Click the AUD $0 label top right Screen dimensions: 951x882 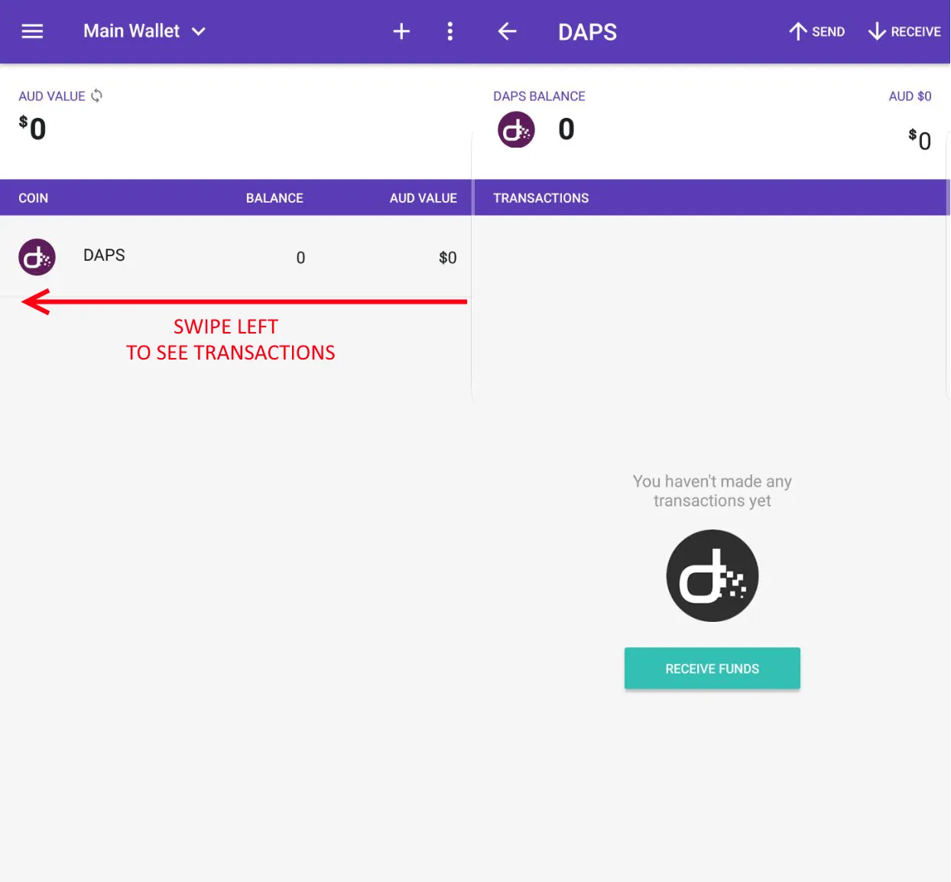[910, 96]
